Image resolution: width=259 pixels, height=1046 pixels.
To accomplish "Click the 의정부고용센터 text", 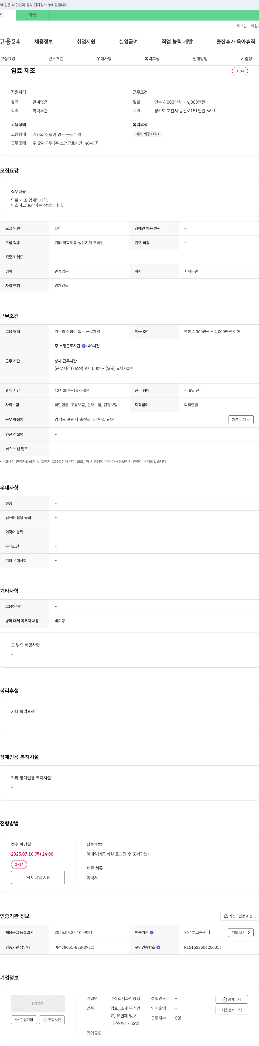I will point(197,932).
